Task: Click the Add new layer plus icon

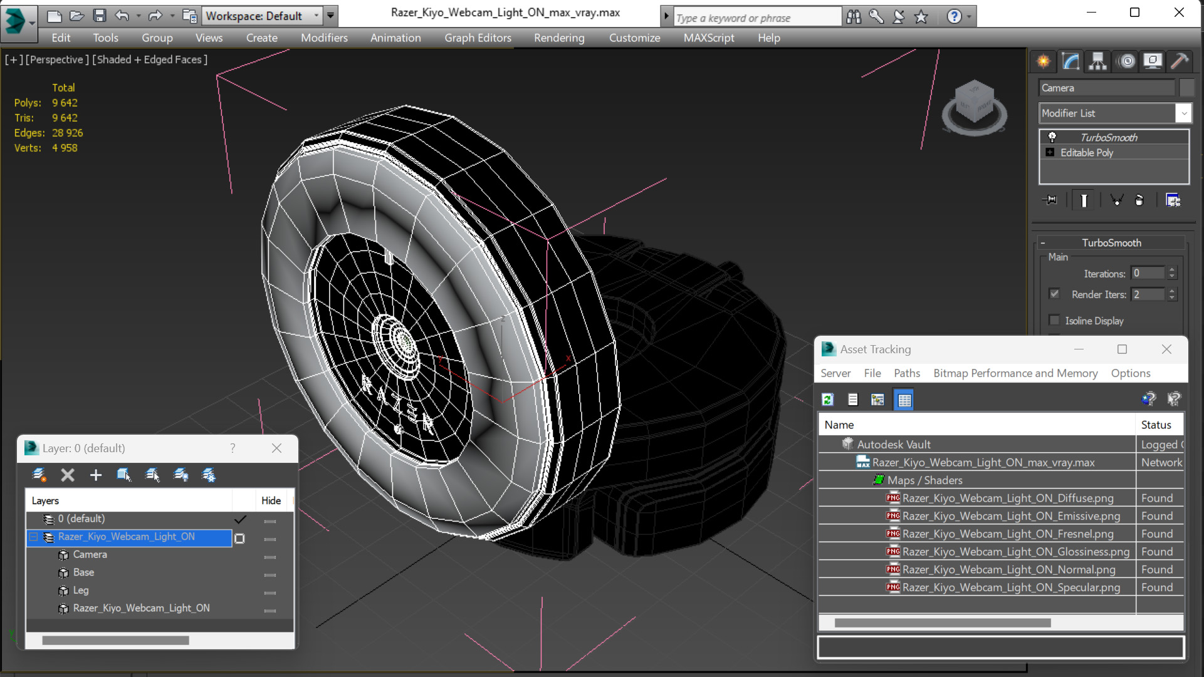Action: click(x=95, y=475)
